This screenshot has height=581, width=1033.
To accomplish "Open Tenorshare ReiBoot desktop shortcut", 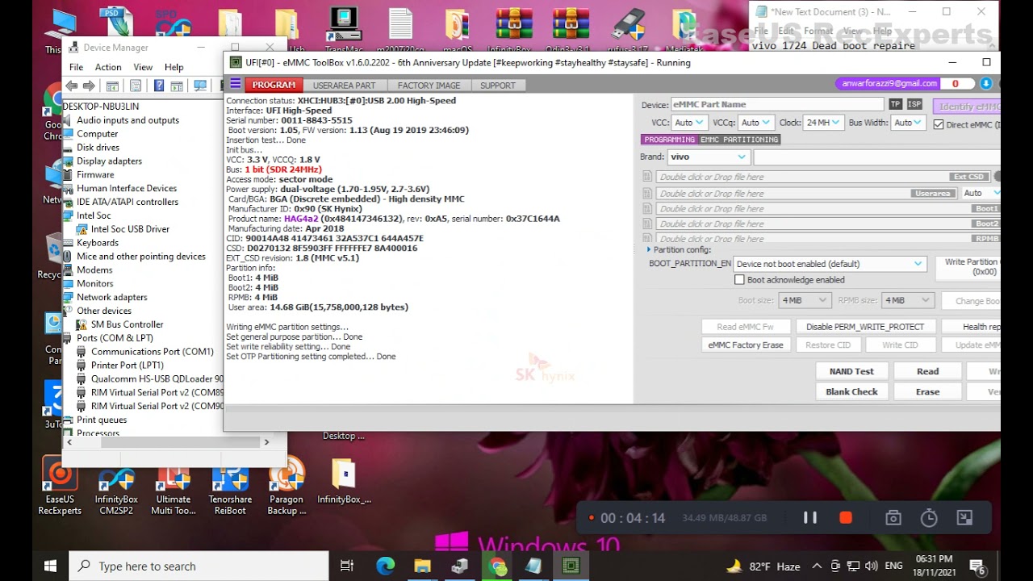I will [x=230, y=485].
